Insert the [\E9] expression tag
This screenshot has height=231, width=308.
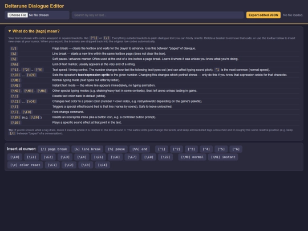point(165,157)
